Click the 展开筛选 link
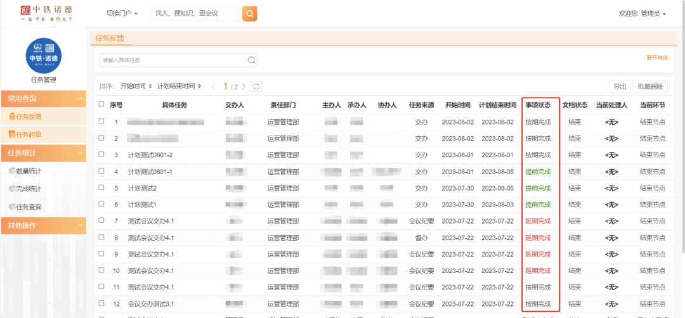The image size is (685, 318). [x=657, y=58]
